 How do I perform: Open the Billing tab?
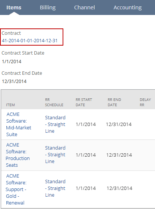(x=48, y=7)
